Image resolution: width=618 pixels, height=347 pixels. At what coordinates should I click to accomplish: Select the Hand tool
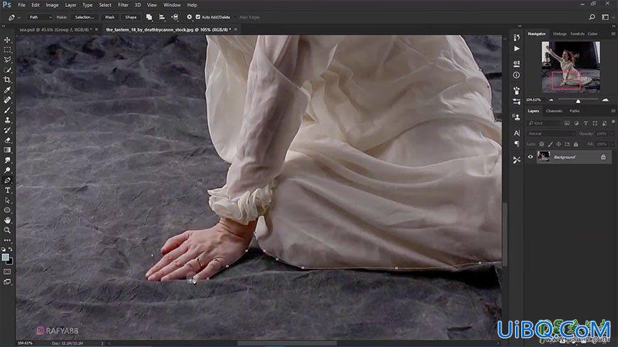(x=7, y=221)
